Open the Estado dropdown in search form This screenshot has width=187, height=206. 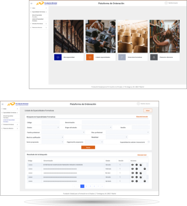tap(50, 127)
